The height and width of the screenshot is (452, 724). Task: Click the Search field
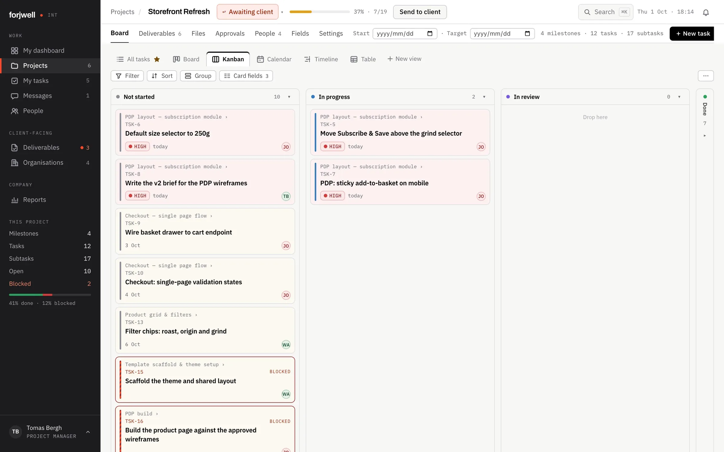pyautogui.click(x=606, y=12)
